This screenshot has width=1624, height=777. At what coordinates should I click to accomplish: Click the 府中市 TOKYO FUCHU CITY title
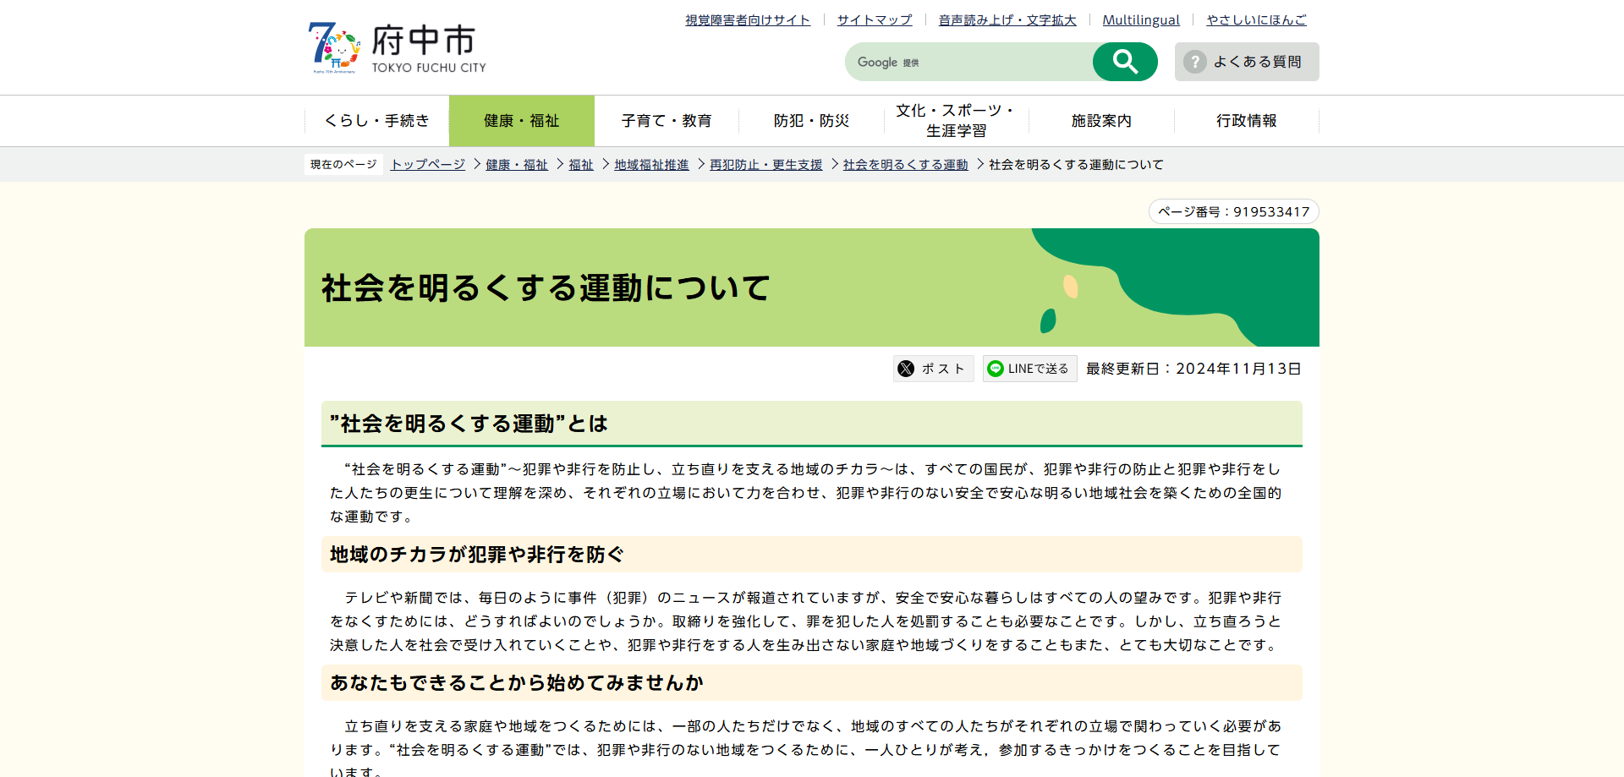(x=429, y=48)
